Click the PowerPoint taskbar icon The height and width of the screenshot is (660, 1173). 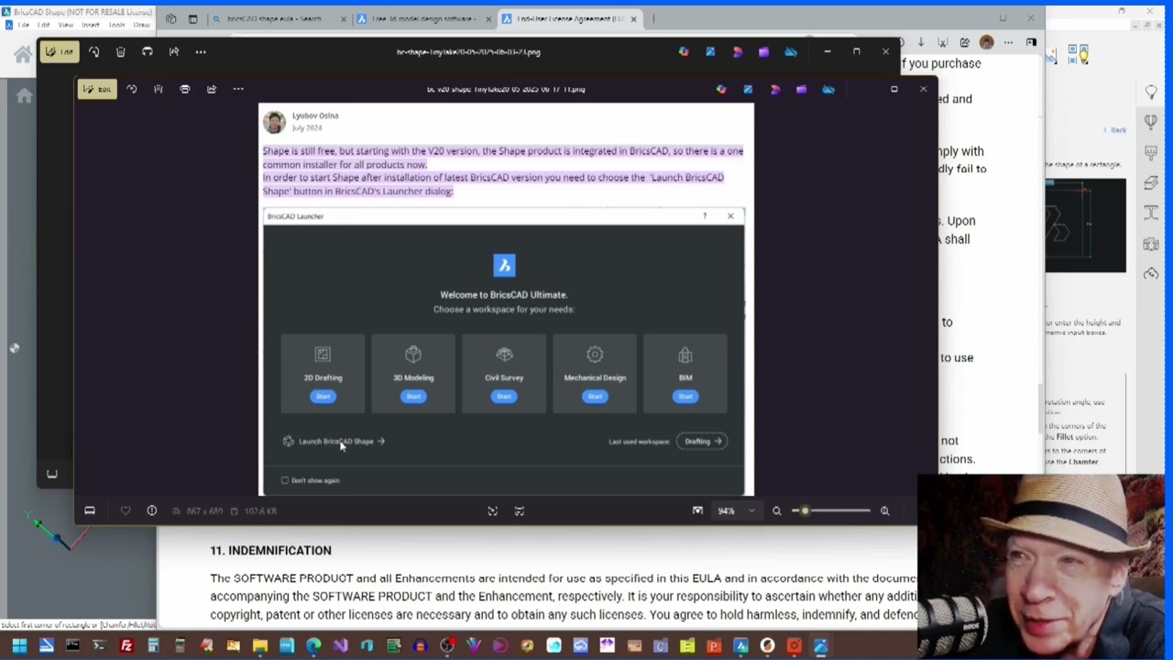pos(714,646)
